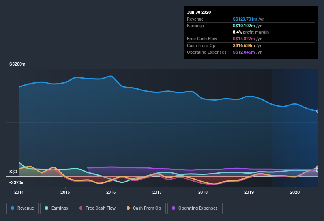Viewport: 324px width, 221px height.
Task: Select the 2019 x-axis label
Action: point(249,192)
